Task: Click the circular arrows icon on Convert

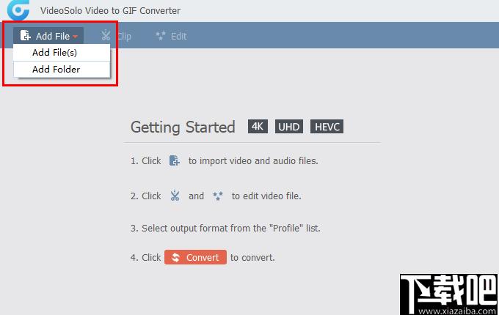Action: pos(175,258)
